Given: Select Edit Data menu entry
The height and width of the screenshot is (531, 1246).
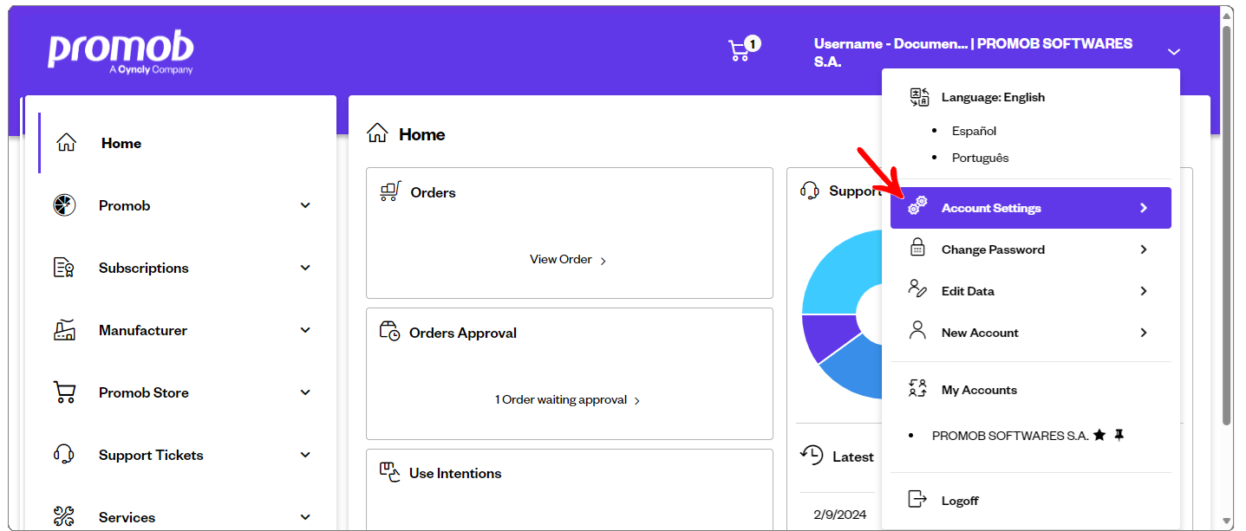Looking at the screenshot, I should pyautogui.click(x=1031, y=291).
